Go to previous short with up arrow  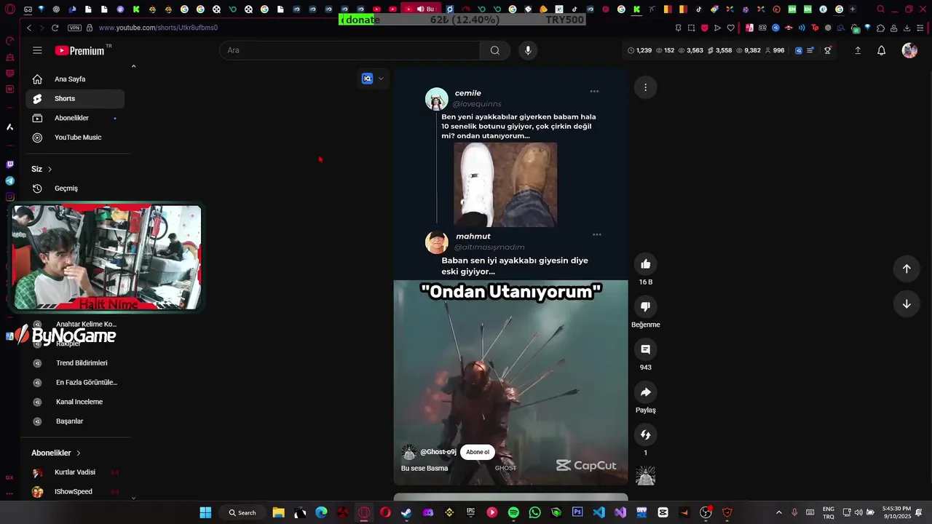click(x=907, y=269)
